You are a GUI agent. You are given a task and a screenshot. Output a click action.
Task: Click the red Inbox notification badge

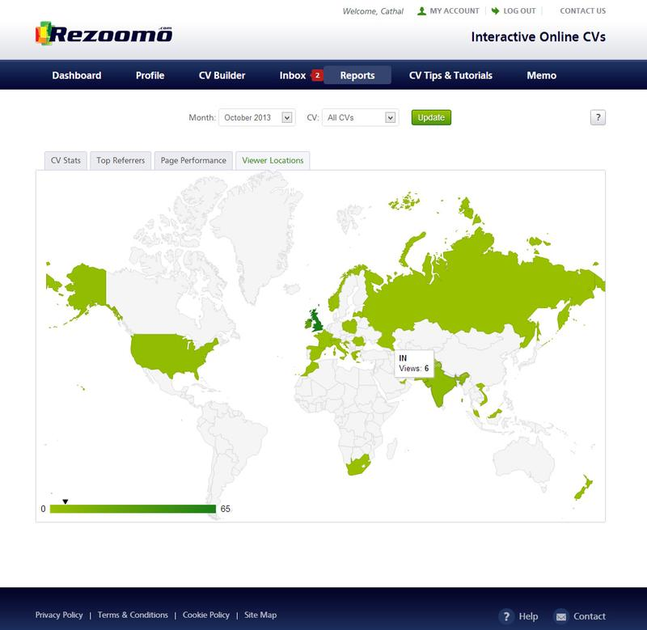[317, 75]
